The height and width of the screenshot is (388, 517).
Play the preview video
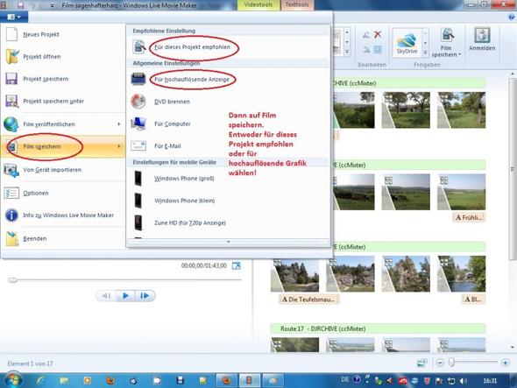[125, 296]
